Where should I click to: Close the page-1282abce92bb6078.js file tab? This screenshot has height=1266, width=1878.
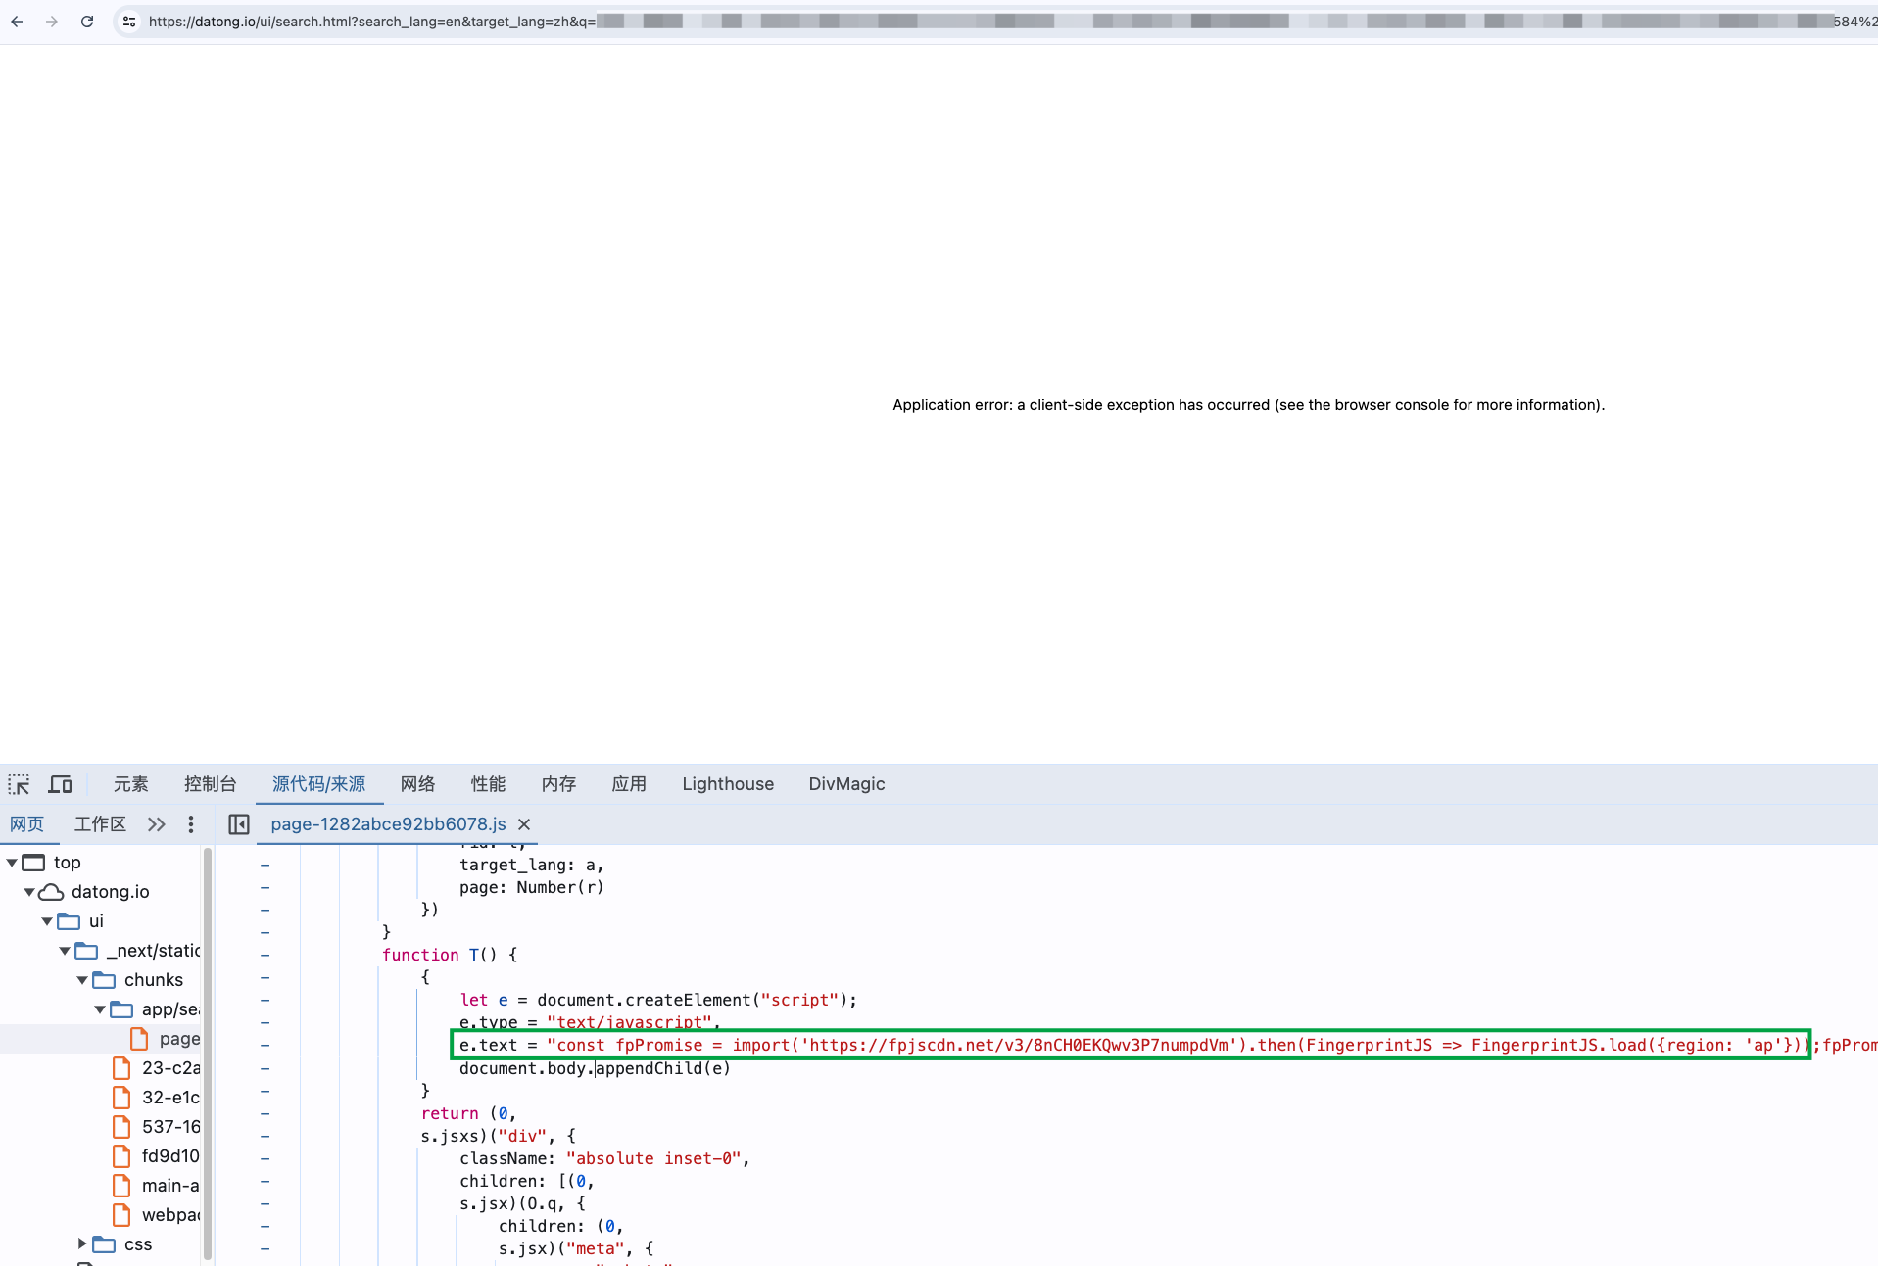pyautogui.click(x=524, y=824)
